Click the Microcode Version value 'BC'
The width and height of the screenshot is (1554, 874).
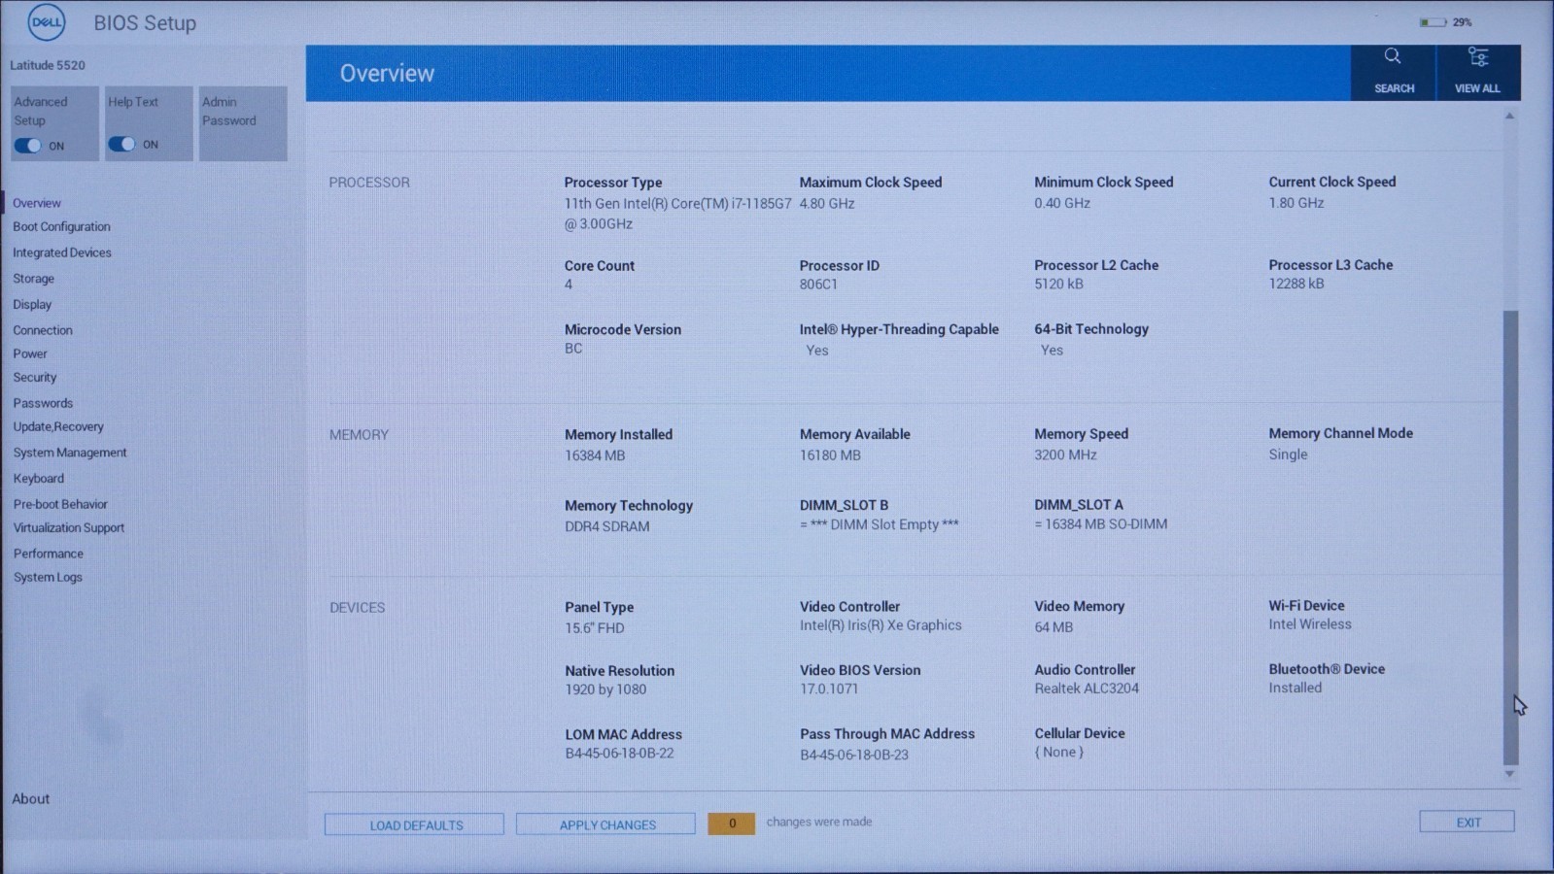click(573, 348)
